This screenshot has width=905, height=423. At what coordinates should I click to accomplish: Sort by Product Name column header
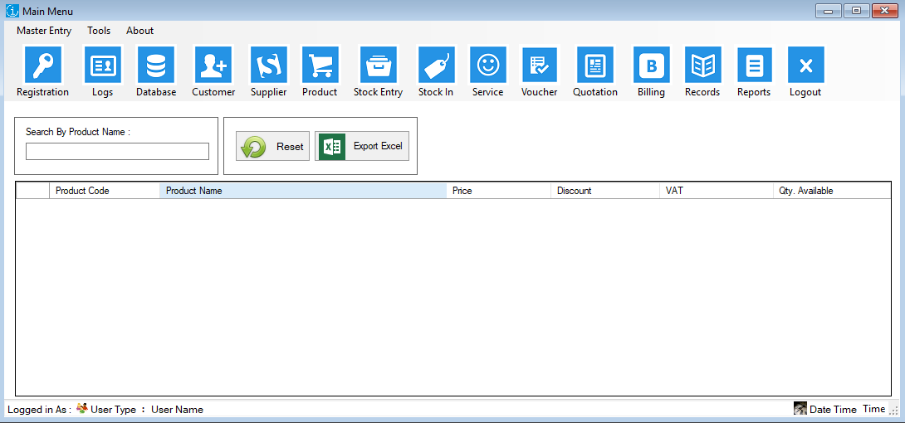[x=303, y=191]
